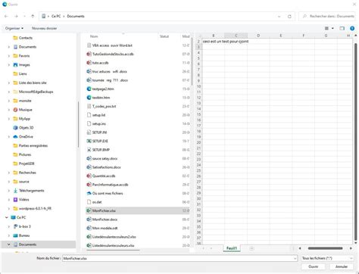Select Listederoulantecouleurs2.xlsx file
This screenshot has height=274, width=359.
click(x=114, y=237)
